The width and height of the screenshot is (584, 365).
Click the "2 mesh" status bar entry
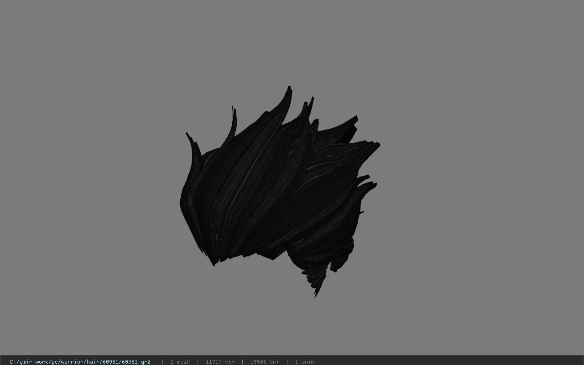180,362
